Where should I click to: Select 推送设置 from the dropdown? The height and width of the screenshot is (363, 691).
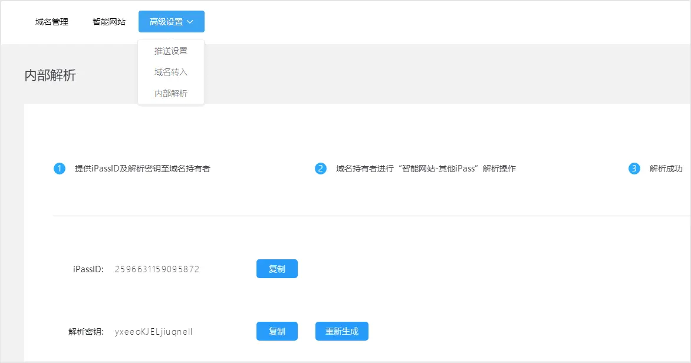[x=171, y=51]
